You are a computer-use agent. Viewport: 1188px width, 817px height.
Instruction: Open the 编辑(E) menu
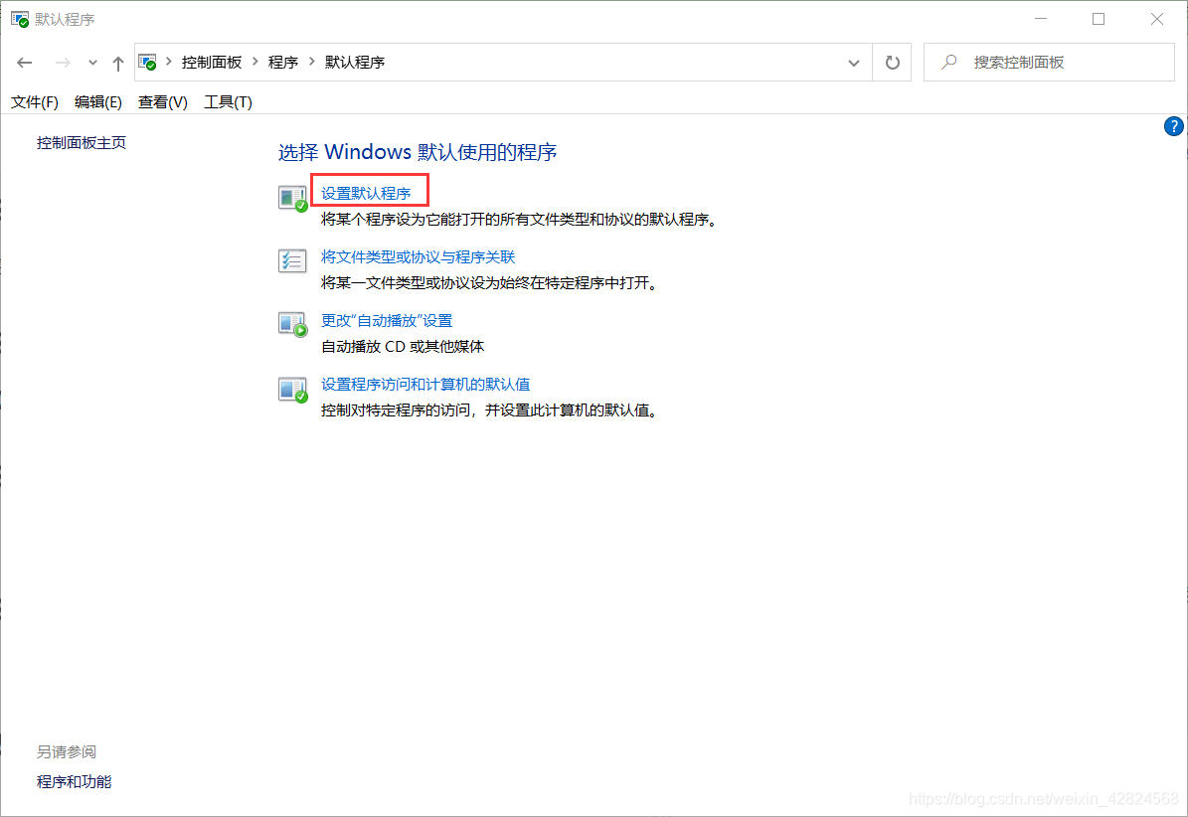click(97, 101)
